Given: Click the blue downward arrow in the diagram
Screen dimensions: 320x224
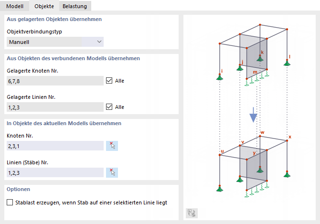Looking at the screenshot, I should [253, 115].
